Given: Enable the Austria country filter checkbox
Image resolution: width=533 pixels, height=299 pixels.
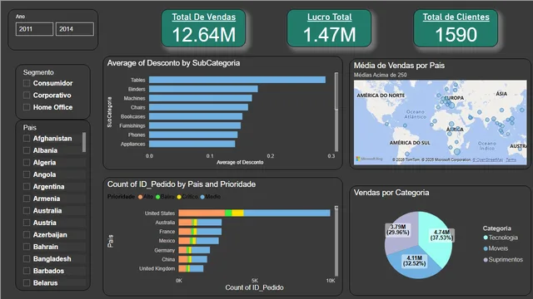Looking at the screenshot, I should [x=27, y=223].
